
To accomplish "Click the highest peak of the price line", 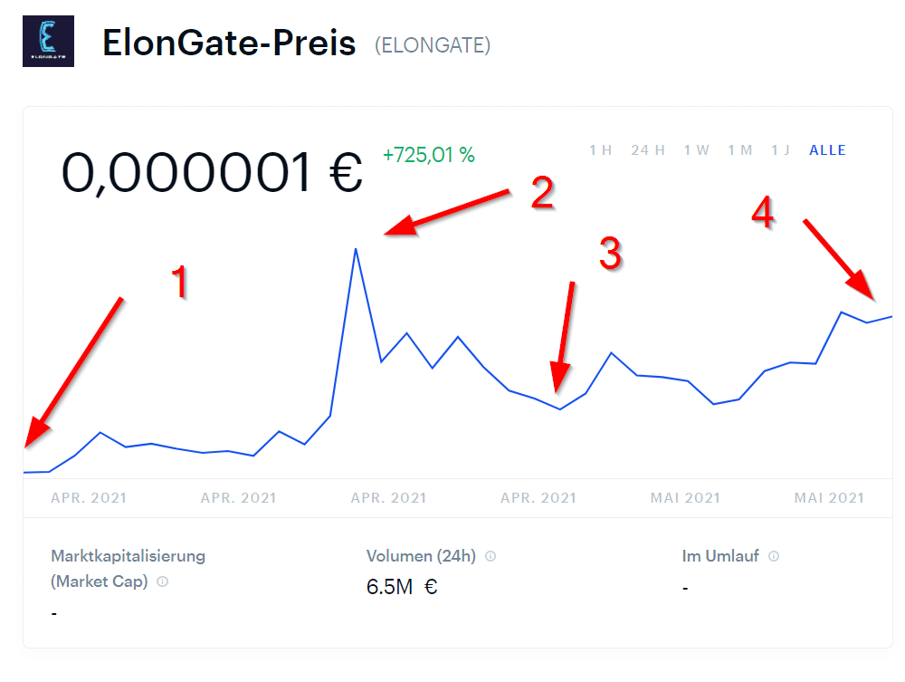I will tap(356, 249).
